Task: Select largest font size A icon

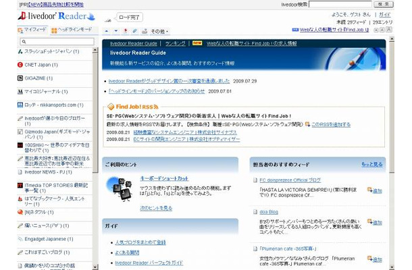Action: pos(389,30)
